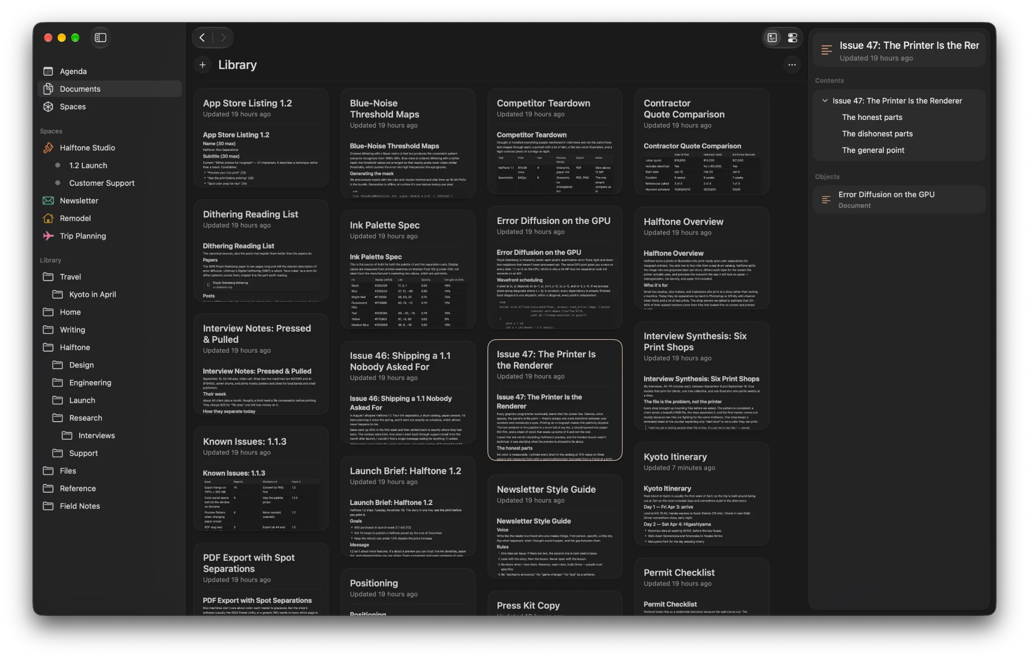Click the Kyoto in April folder icon
This screenshot has height=659, width=1029.
(x=58, y=294)
